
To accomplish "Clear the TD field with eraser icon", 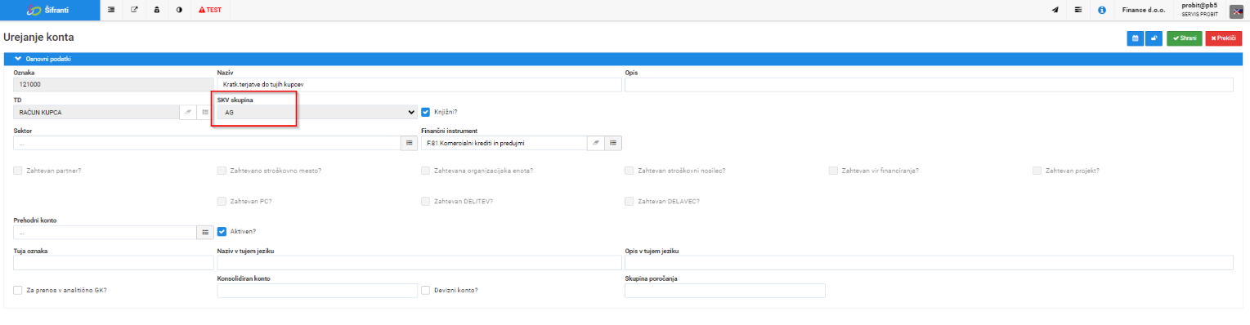I will pyautogui.click(x=187, y=112).
